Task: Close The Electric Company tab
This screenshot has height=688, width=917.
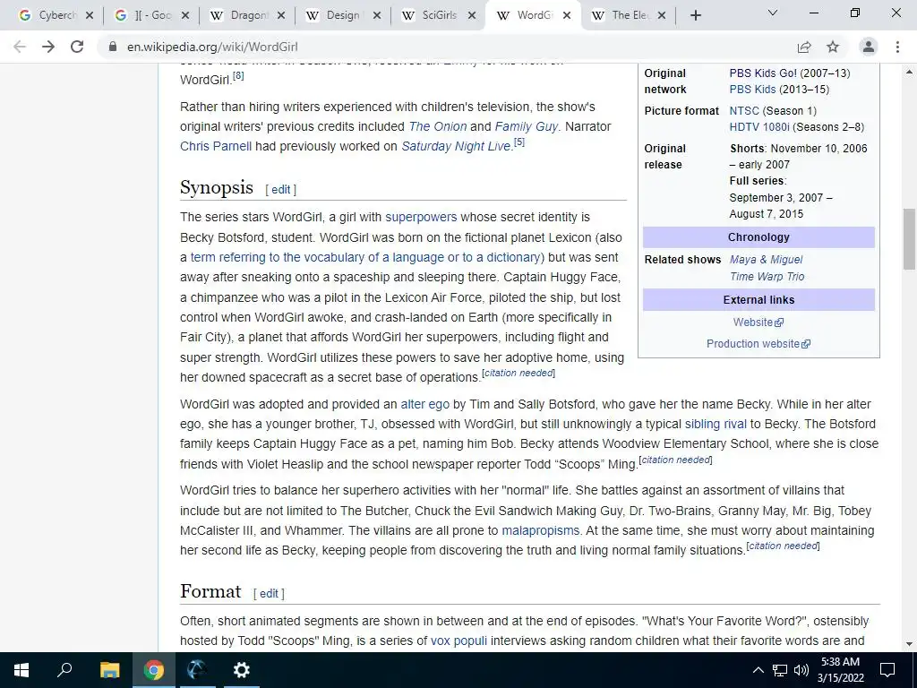Action: tap(662, 16)
